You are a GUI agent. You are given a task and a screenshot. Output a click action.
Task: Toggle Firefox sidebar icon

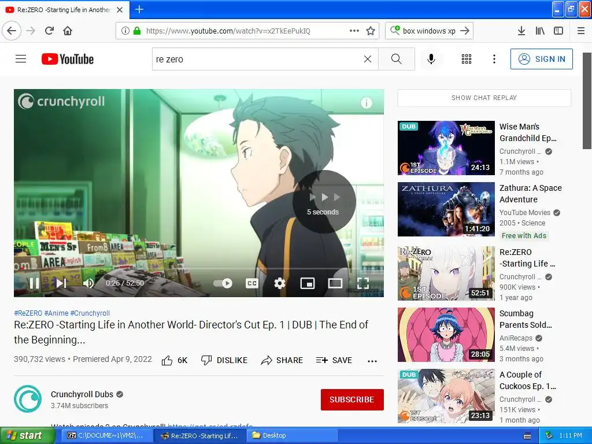[x=558, y=31]
